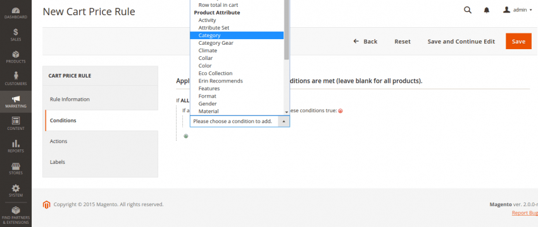
Task: Click the copyright 2015 Magento text
Action: click(108, 204)
